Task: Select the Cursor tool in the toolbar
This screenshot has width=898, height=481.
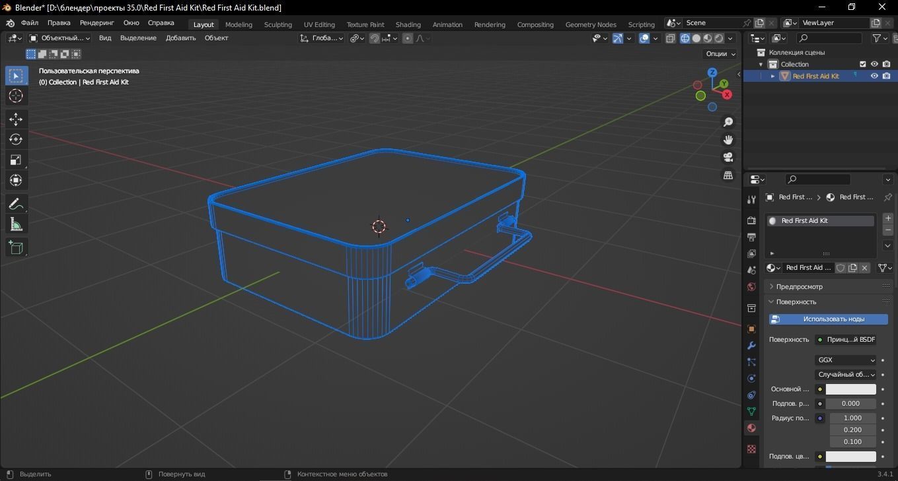Action: pos(16,96)
